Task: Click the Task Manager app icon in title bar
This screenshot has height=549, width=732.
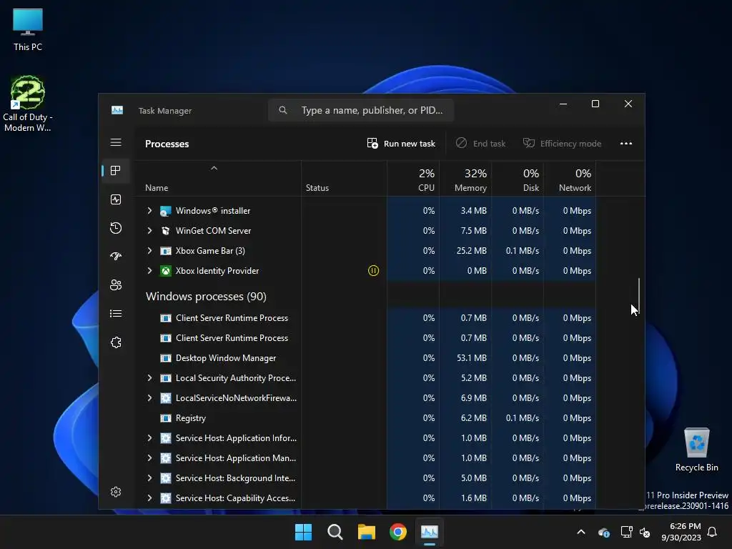Action: pos(117,110)
